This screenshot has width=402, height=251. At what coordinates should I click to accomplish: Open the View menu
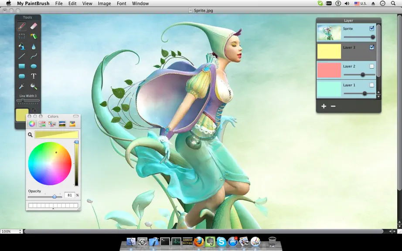[87, 3]
